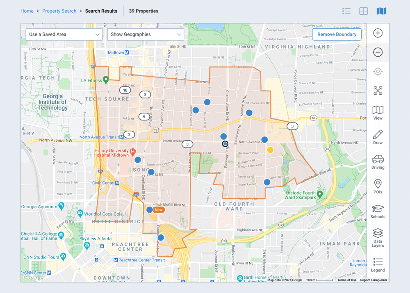Switch results to grid view
410x293 pixels.
pyautogui.click(x=364, y=11)
